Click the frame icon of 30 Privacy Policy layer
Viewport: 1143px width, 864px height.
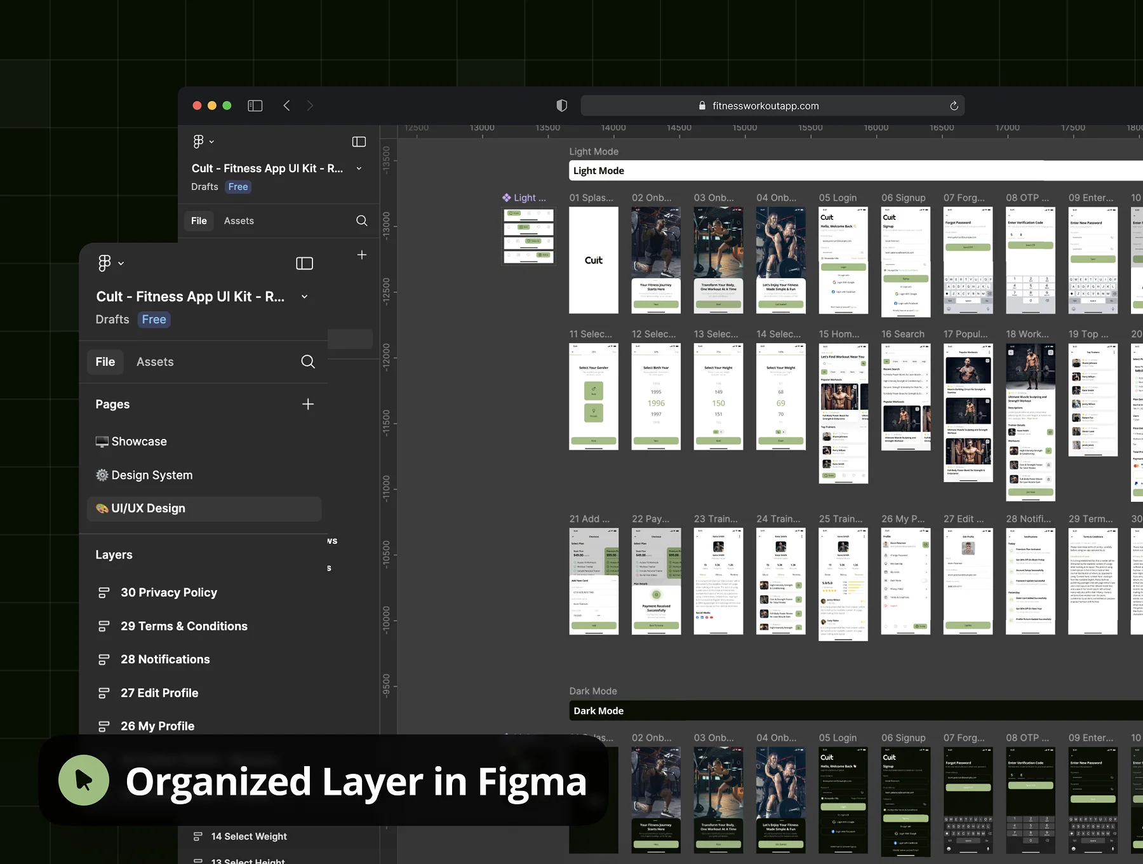[x=104, y=593]
